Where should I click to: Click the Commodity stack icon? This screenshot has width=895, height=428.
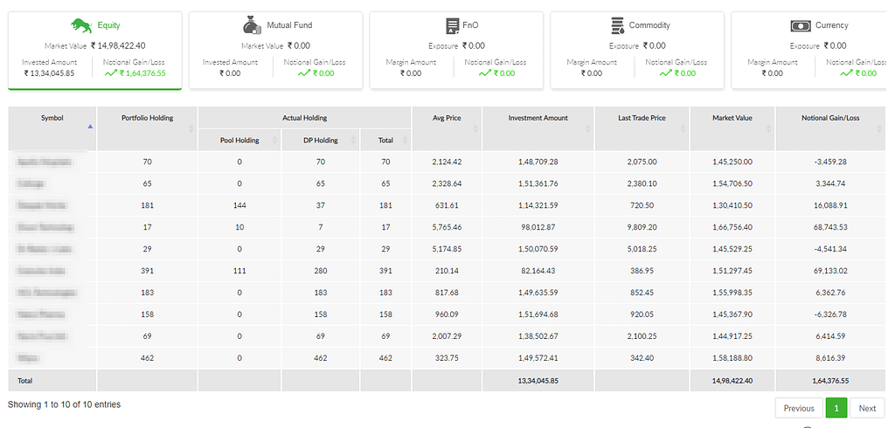617,25
